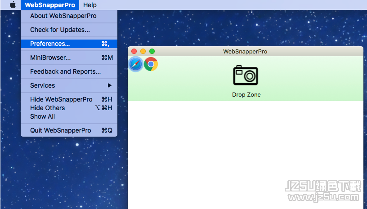Select the Chrome browser icon
Image resolution: width=367 pixels, height=209 pixels.
[x=151, y=64]
